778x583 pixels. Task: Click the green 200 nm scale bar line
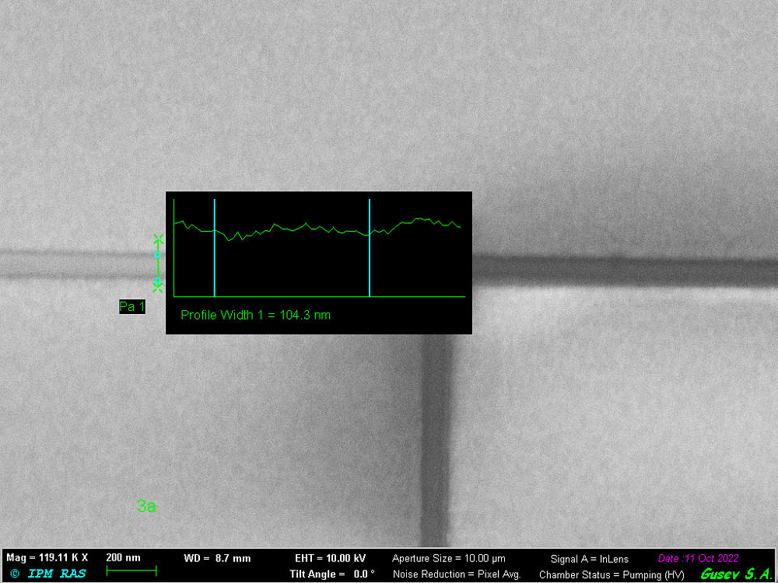pyautogui.click(x=131, y=572)
